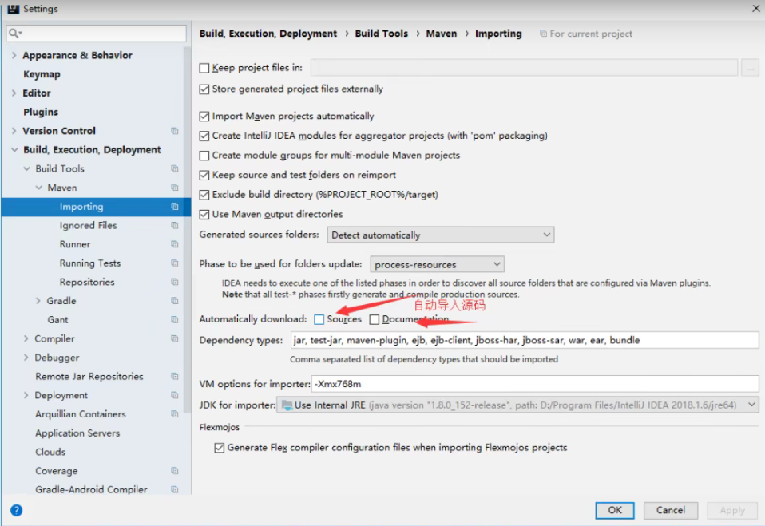Select Clouds in settings tree
The height and width of the screenshot is (526, 765).
coord(50,452)
